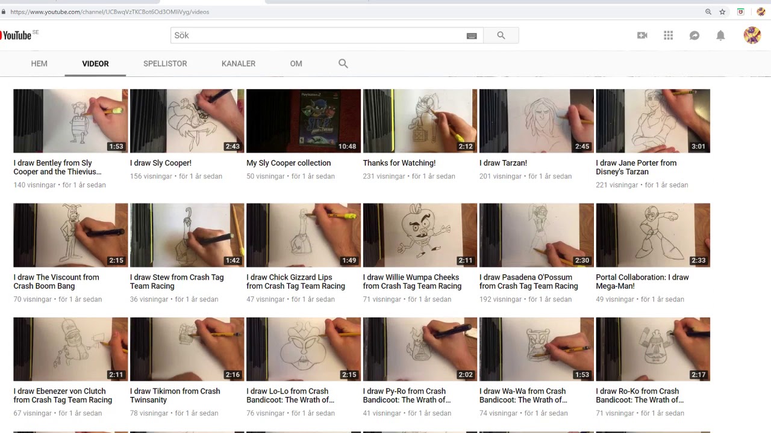This screenshot has height=433, width=771.
Task: Click the magnifier search button
Action: (x=501, y=35)
